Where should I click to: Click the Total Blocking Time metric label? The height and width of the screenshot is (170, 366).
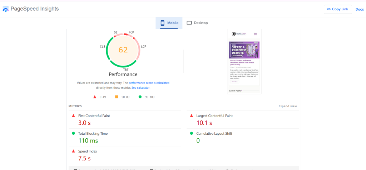tap(93, 134)
